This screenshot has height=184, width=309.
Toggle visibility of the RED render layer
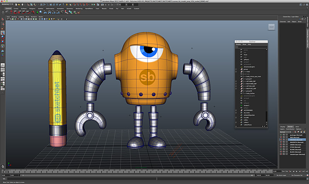[x=281, y=137]
